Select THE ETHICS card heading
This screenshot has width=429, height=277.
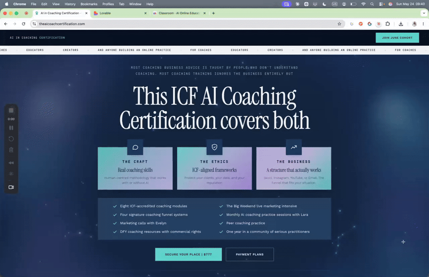point(214,162)
